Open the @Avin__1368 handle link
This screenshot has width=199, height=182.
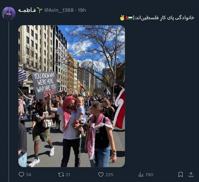click(59, 10)
